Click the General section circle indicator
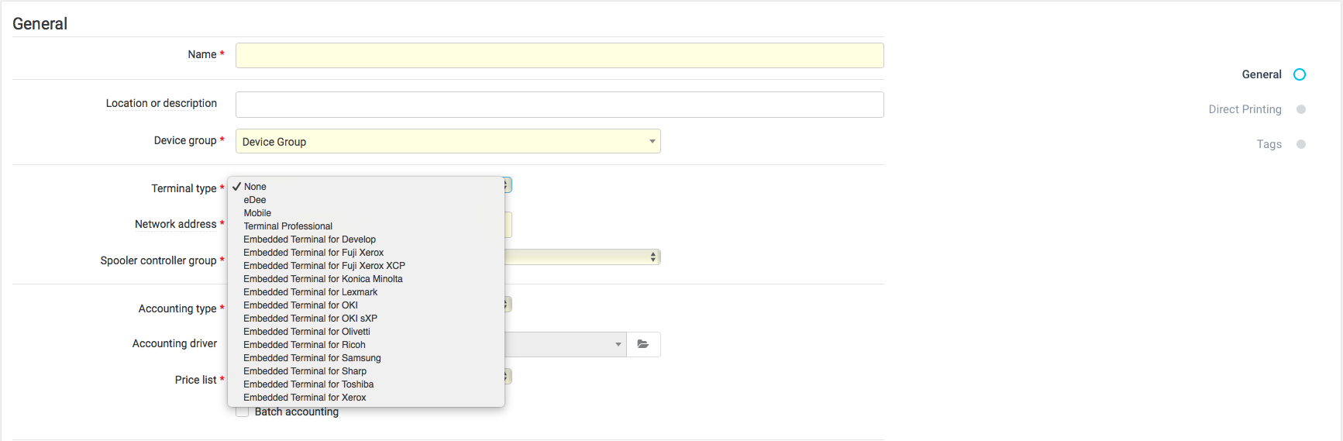The image size is (1343, 441). (x=1300, y=74)
